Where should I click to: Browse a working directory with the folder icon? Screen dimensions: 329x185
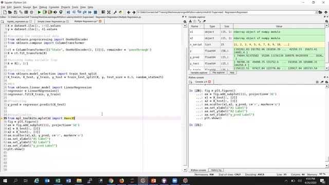coord(320,12)
